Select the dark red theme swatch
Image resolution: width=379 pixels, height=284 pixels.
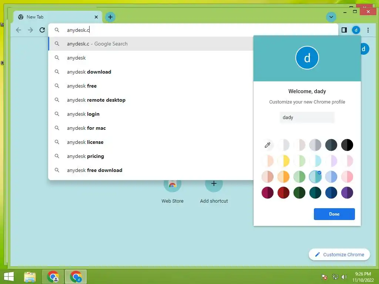pos(283,193)
